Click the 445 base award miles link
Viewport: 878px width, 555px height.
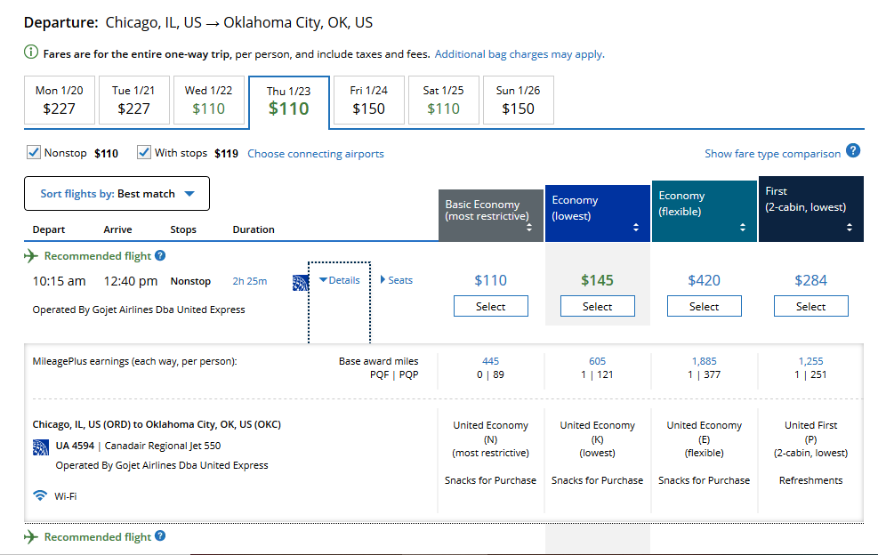(x=490, y=361)
